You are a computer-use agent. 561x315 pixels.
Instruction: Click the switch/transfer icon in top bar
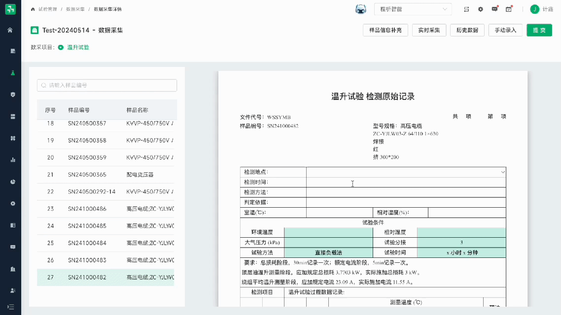tap(466, 9)
